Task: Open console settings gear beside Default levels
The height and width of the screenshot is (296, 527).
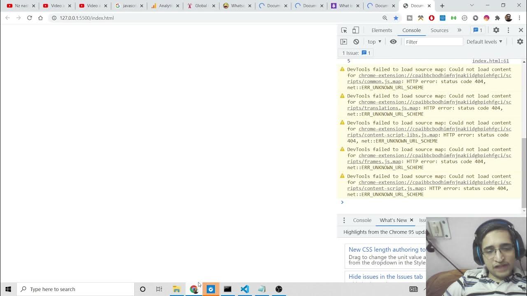Action: (520, 42)
